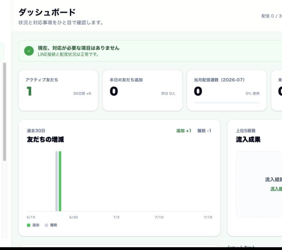Click the green 追加 bar in chart
Viewport: 282px width, 250px height.
coord(60,181)
